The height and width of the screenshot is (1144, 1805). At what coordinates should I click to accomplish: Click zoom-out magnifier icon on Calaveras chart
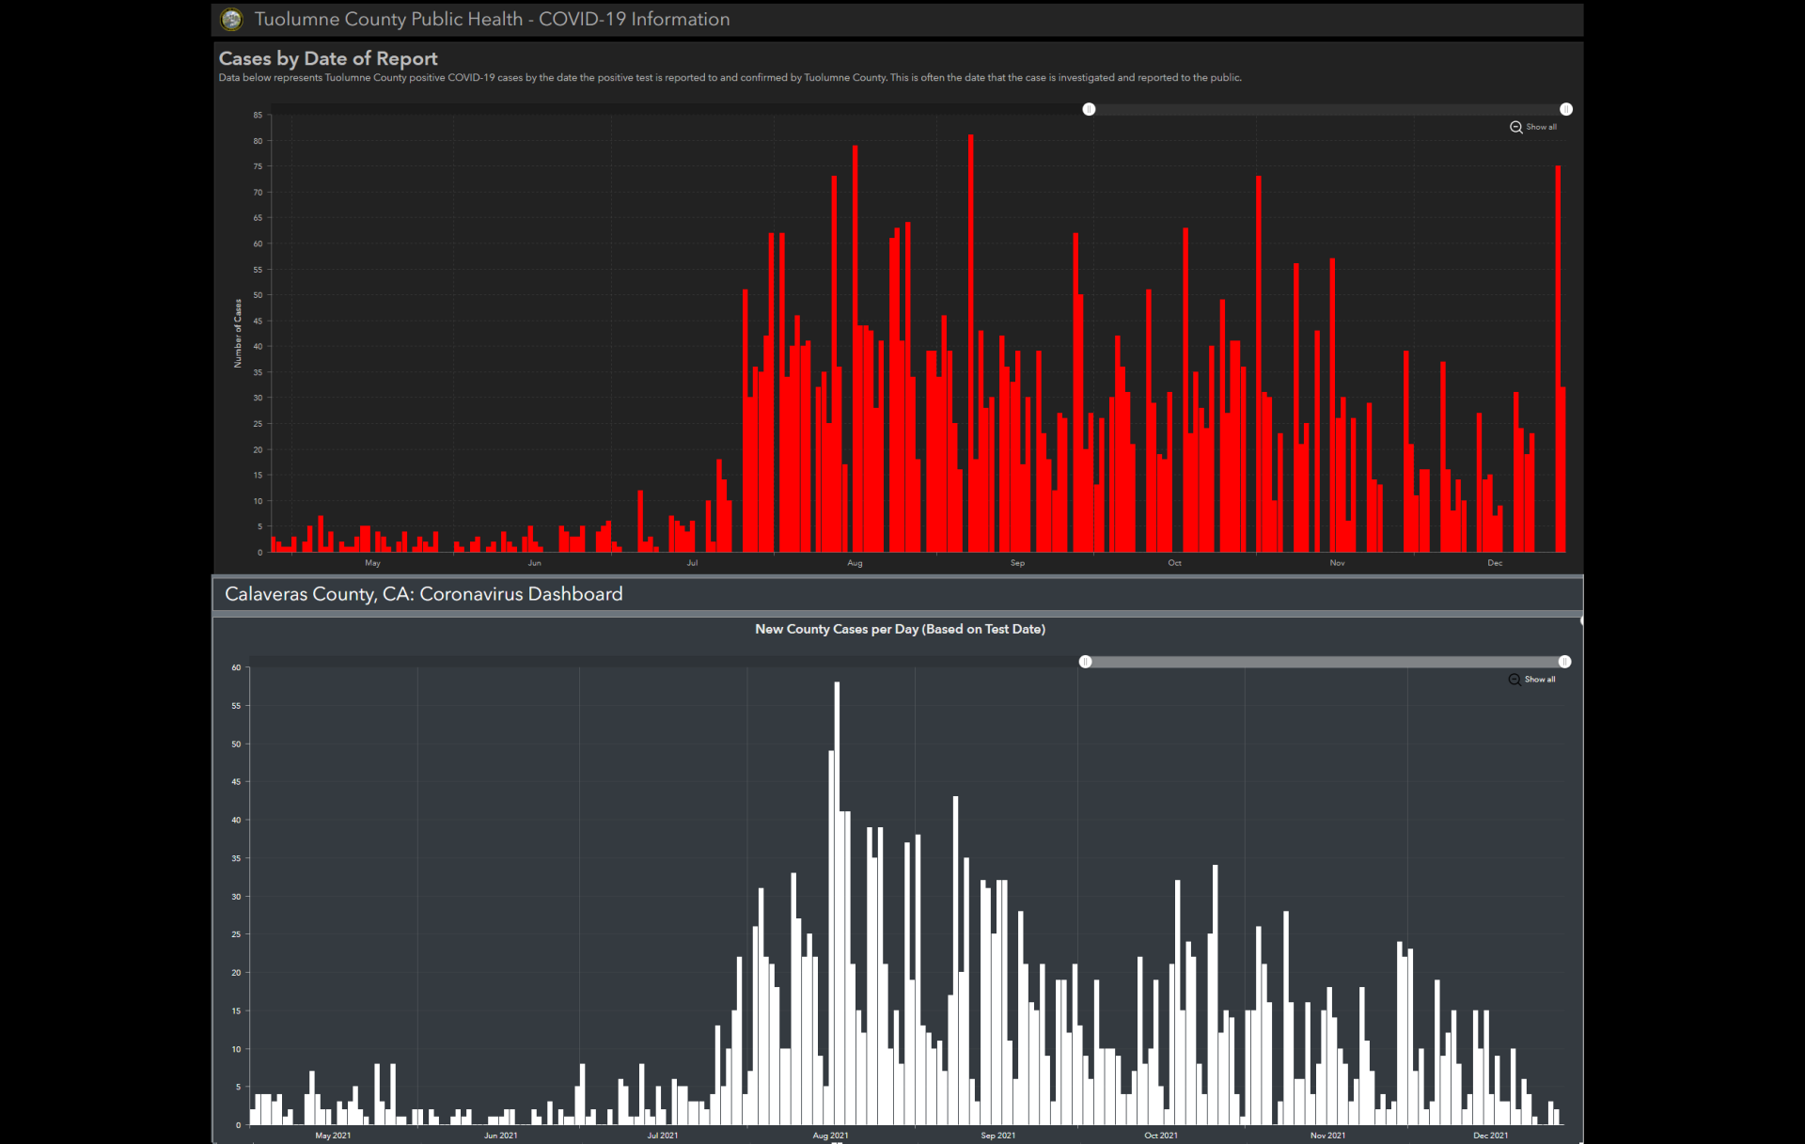pyautogui.click(x=1514, y=680)
